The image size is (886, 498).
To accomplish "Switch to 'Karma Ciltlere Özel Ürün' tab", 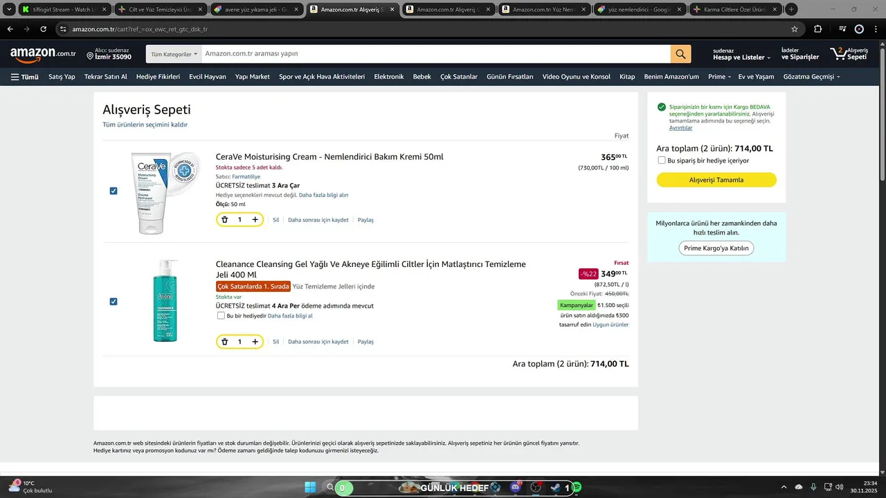I will tap(735, 10).
